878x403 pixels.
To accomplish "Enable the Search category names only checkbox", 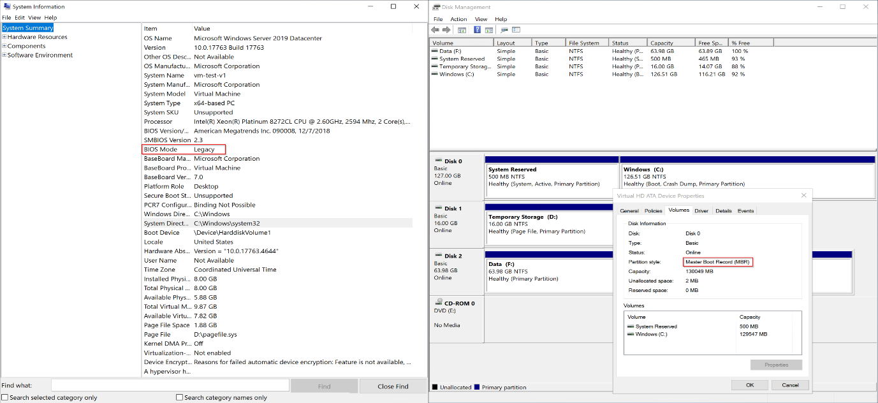I will pos(179,397).
